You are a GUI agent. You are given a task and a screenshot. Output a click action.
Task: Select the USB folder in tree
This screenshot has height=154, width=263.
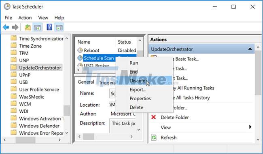tap(23, 82)
